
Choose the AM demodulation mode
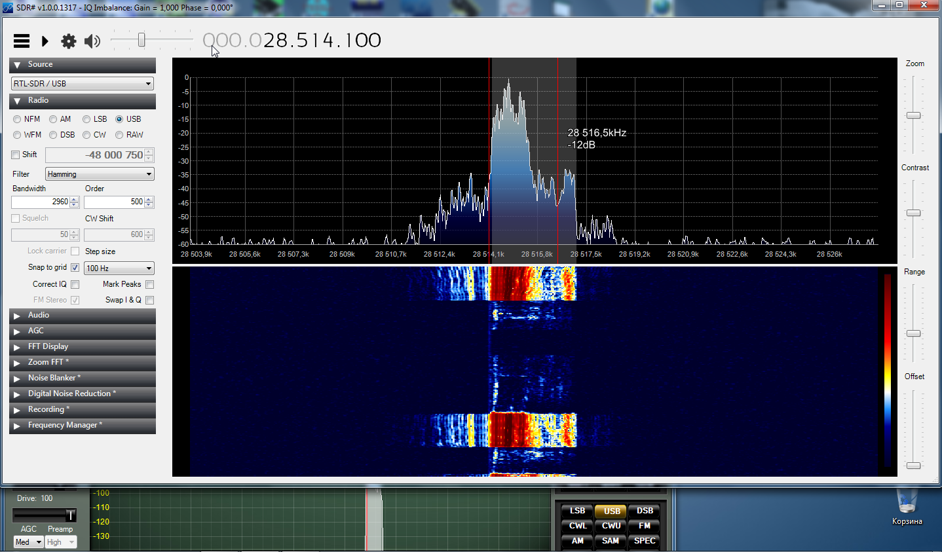coord(53,119)
